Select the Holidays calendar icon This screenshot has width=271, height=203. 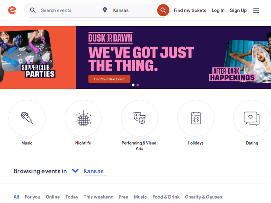pos(195,118)
